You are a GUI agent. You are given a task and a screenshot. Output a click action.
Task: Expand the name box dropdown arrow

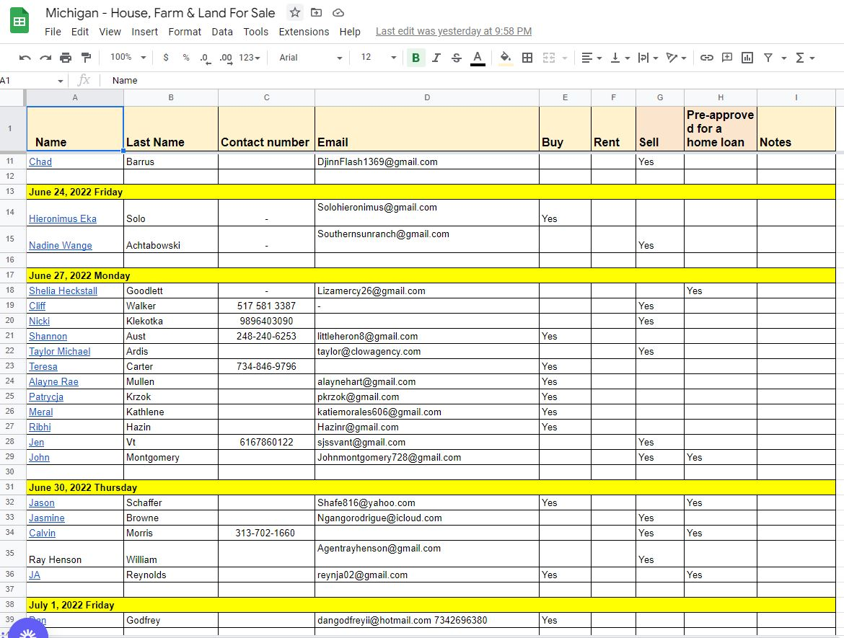click(61, 81)
